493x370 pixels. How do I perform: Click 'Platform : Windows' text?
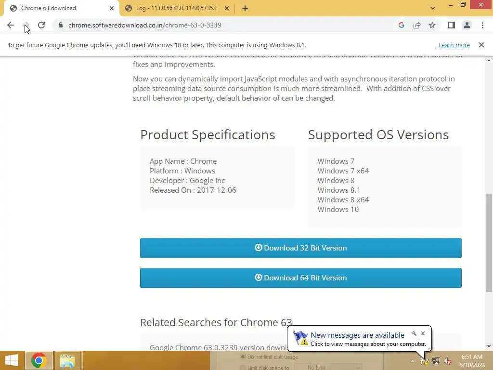click(x=182, y=171)
